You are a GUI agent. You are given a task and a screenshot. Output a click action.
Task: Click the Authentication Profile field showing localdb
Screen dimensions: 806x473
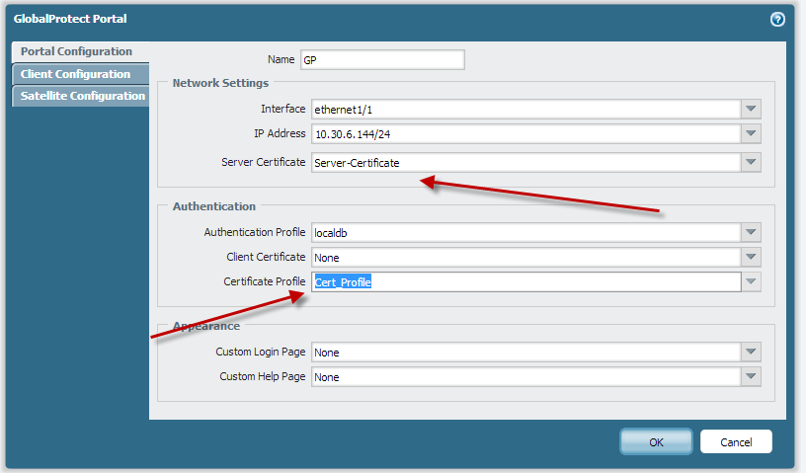(x=526, y=232)
